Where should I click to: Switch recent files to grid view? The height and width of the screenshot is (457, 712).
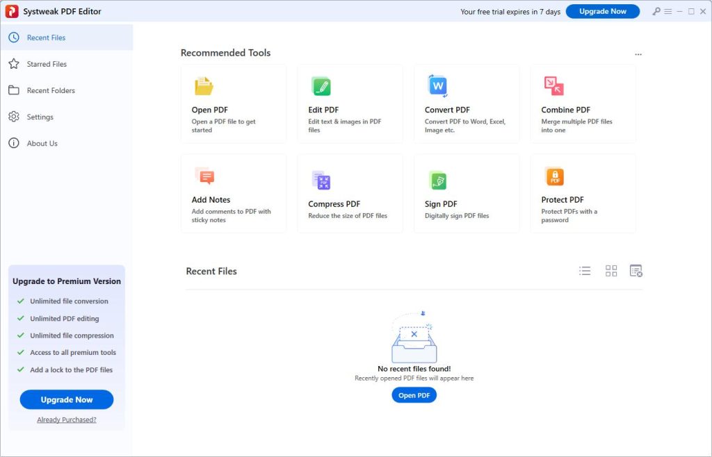click(611, 271)
